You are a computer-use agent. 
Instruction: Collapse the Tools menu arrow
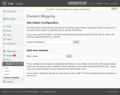[22, 64]
